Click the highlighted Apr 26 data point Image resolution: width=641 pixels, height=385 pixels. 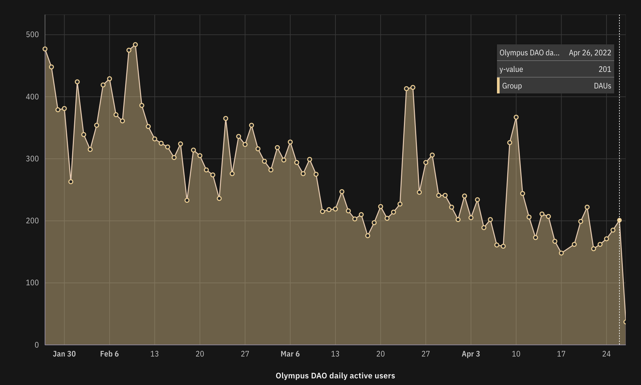point(619,220)
